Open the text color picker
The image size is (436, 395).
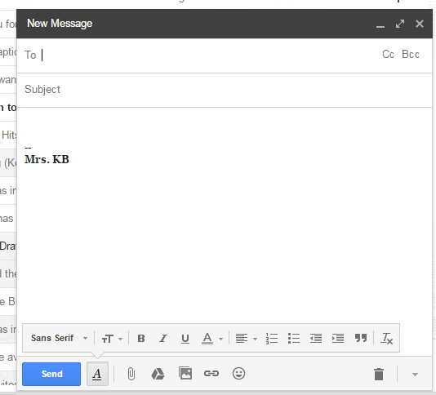(x=212, y=339)
